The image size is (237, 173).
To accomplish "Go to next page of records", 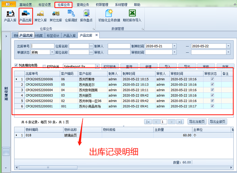I will pyautogui.click(x=172, y=122).
